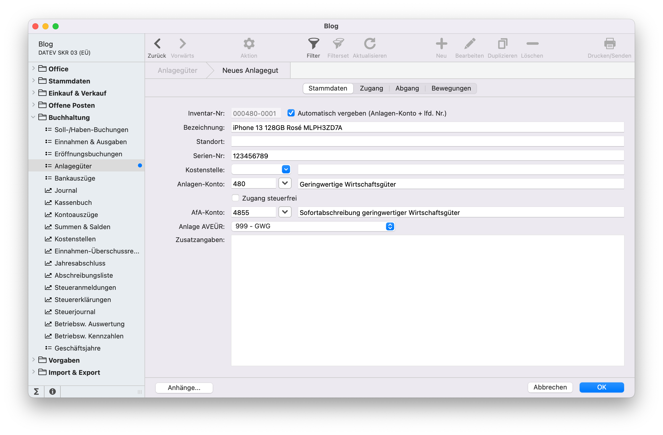This screenshot has width=663, height=435.
Task: Expand Import & Export folder
Action: [33, 372]
